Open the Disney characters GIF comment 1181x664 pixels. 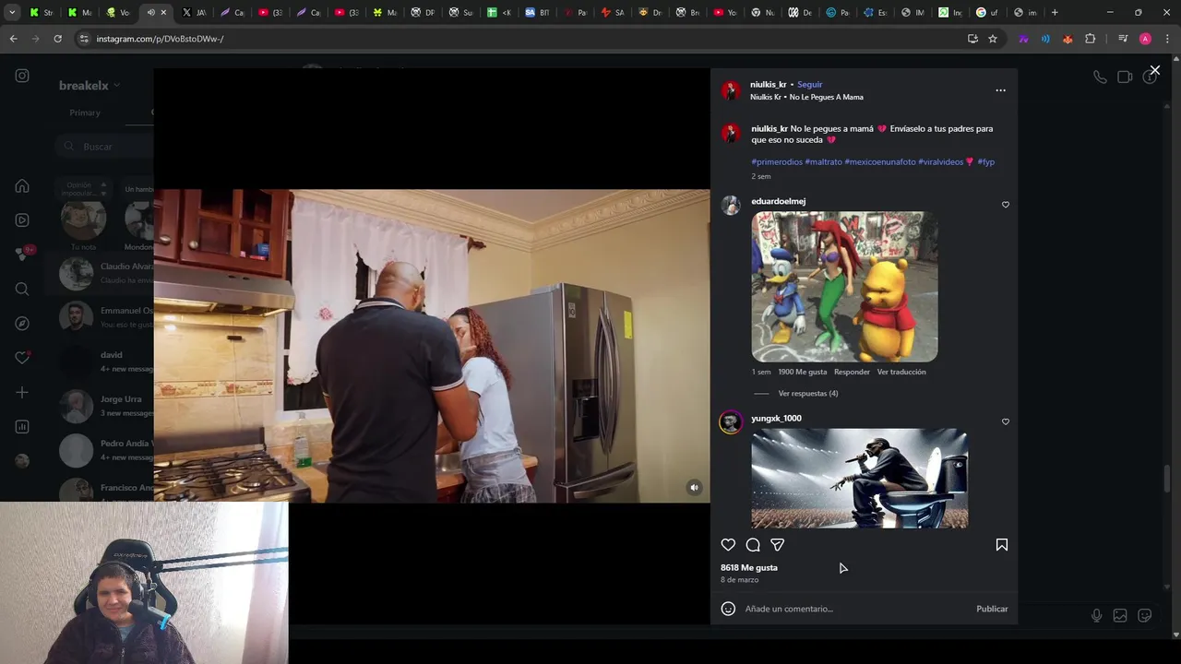pyautogui.click(x=844, y=287)
